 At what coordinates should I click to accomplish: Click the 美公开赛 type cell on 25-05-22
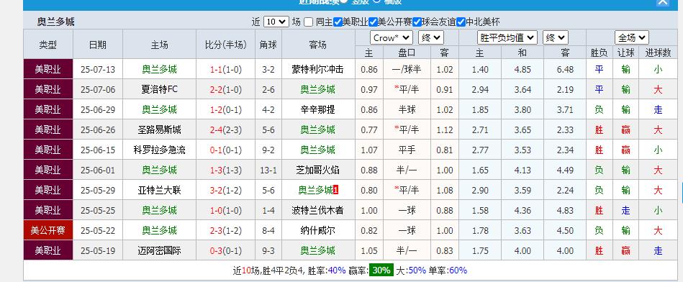coord(48,230)
